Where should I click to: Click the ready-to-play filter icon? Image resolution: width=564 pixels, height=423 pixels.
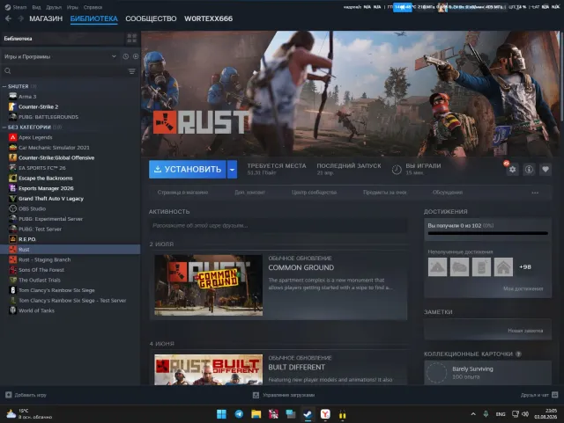136,56
